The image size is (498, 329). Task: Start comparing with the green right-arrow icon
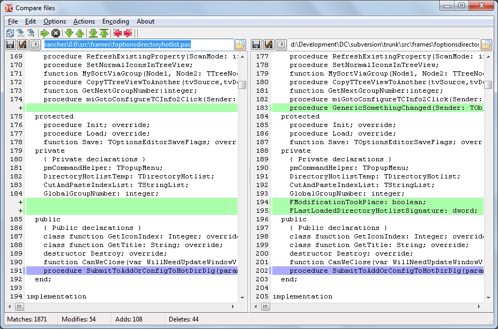pos(45,33)
